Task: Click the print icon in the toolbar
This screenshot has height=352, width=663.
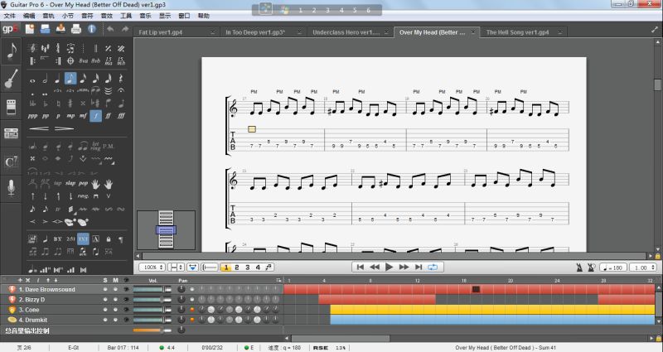Action: click(75, 29)
